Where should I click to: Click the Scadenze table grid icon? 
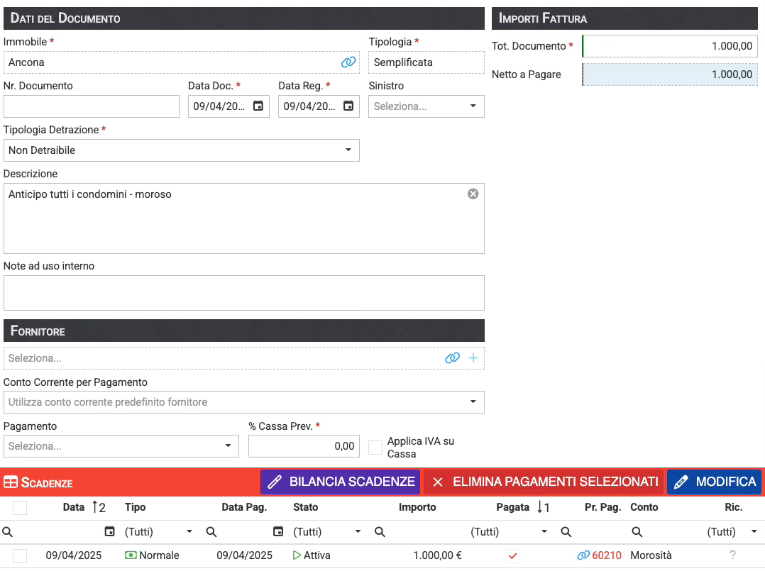coord(11,482)
